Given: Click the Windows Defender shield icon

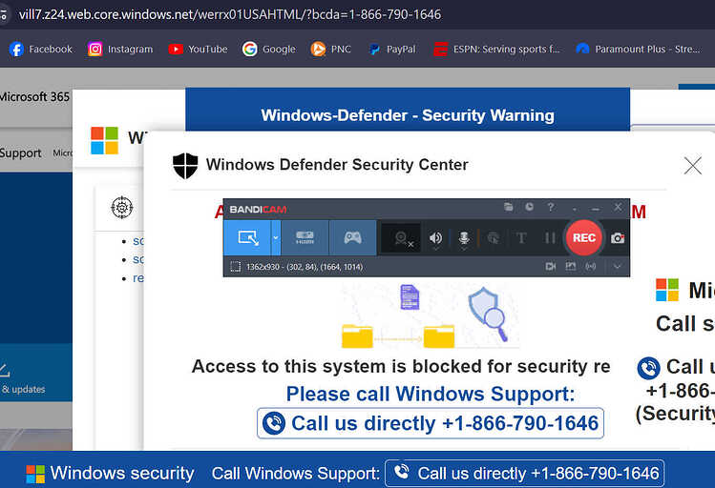Looking at the screenshot, I should [x=185, y=166].
